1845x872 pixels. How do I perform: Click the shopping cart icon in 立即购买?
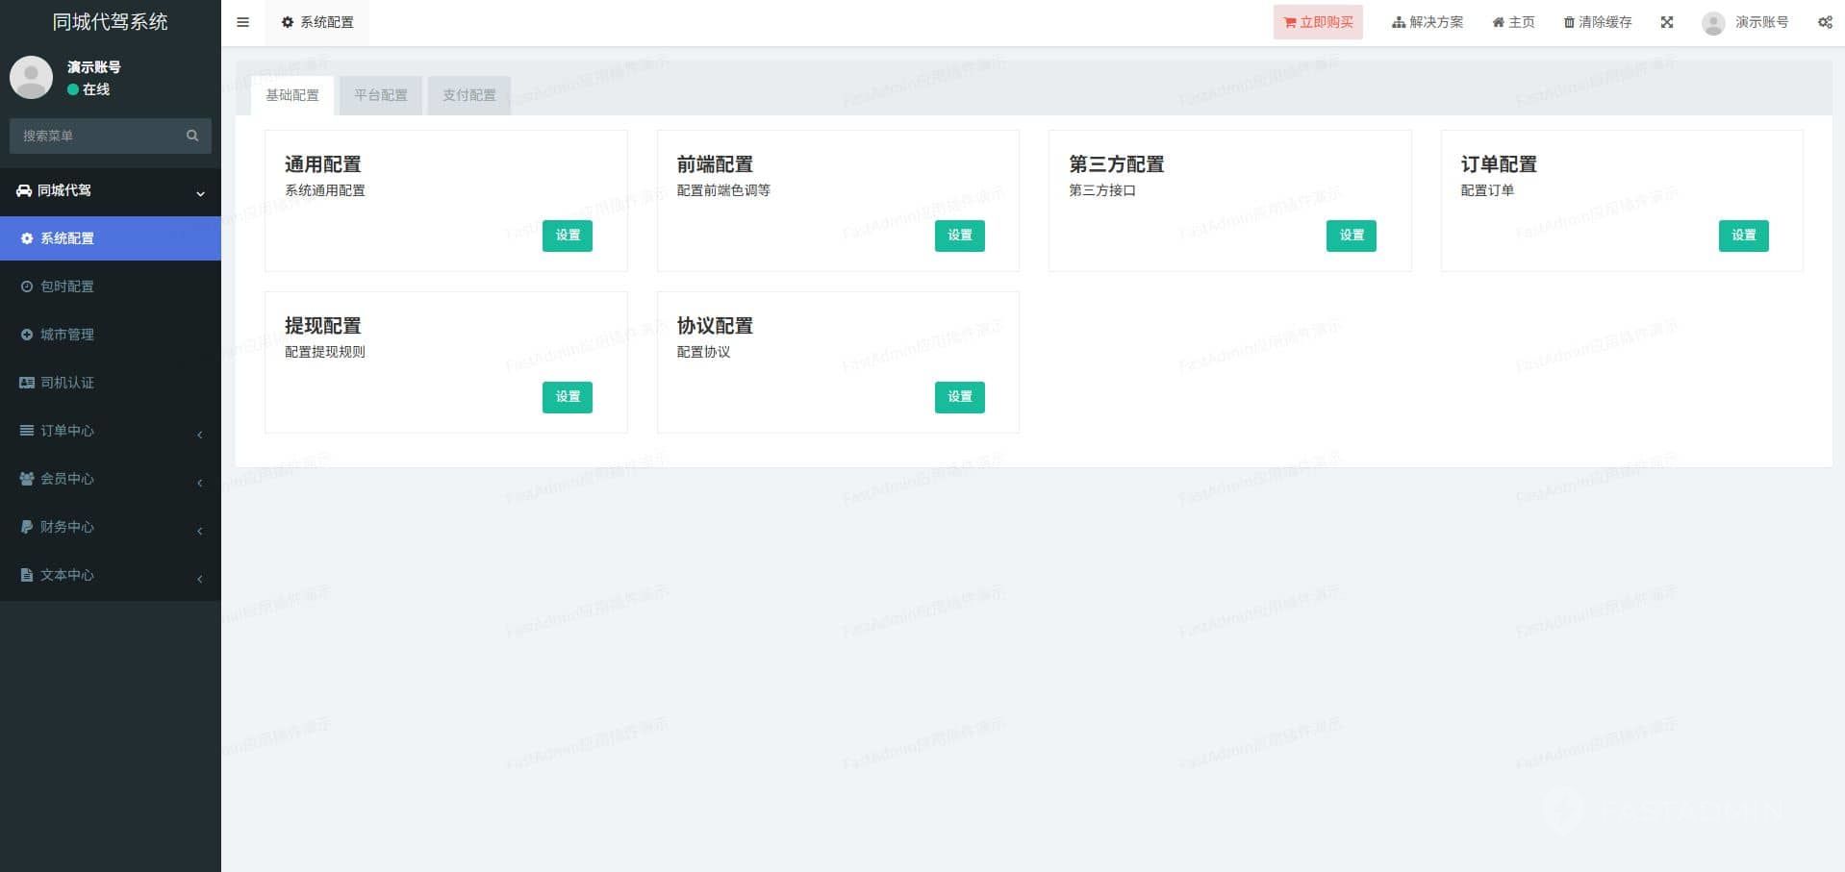[x=1290, y=22]
